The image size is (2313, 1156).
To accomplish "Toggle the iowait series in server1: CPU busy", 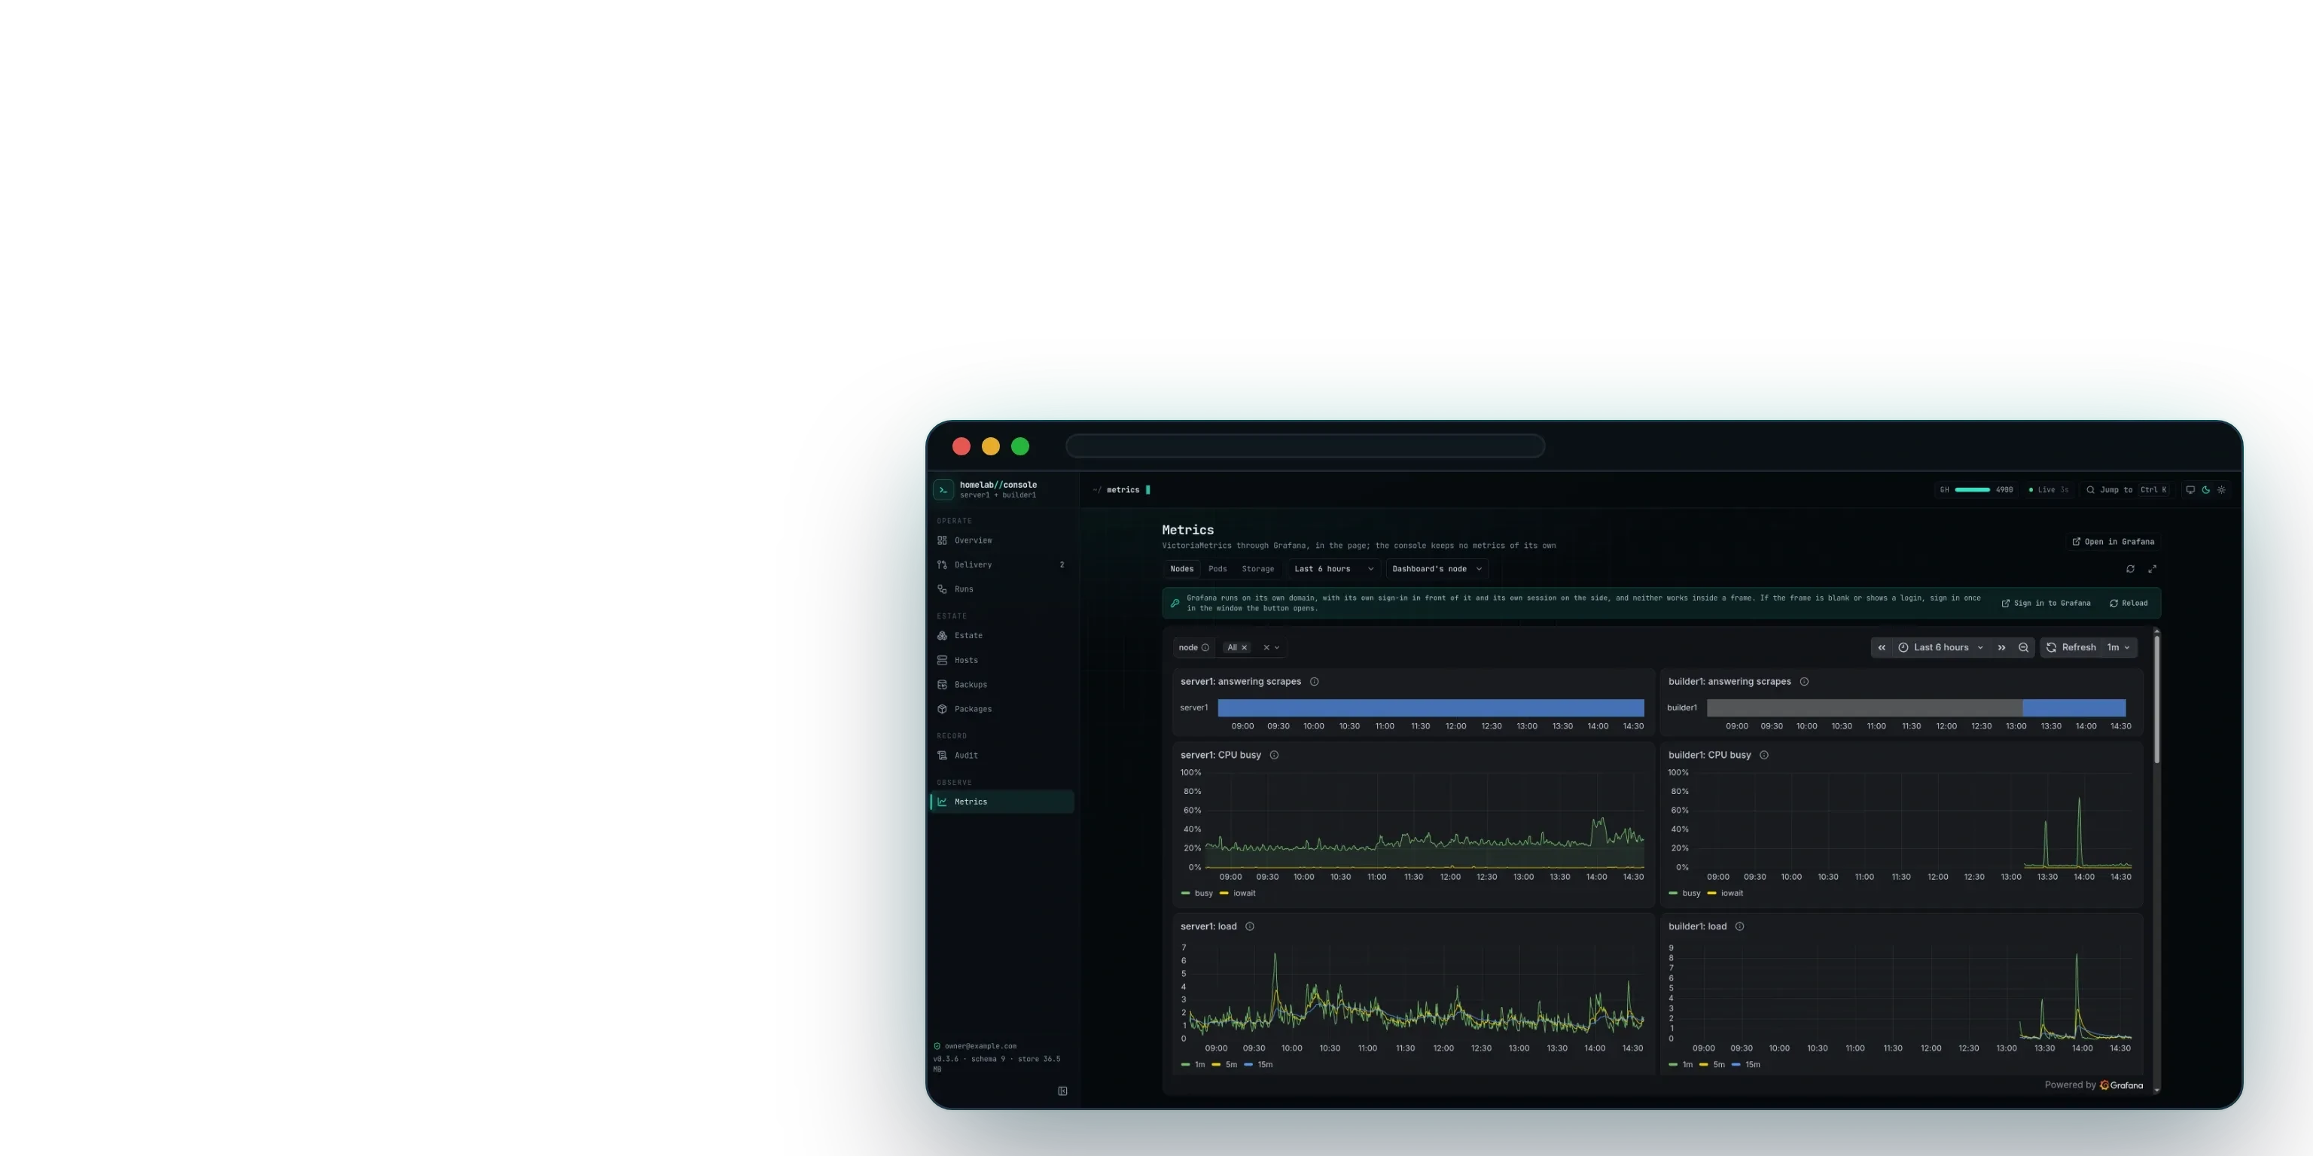I will (1237, 894).
